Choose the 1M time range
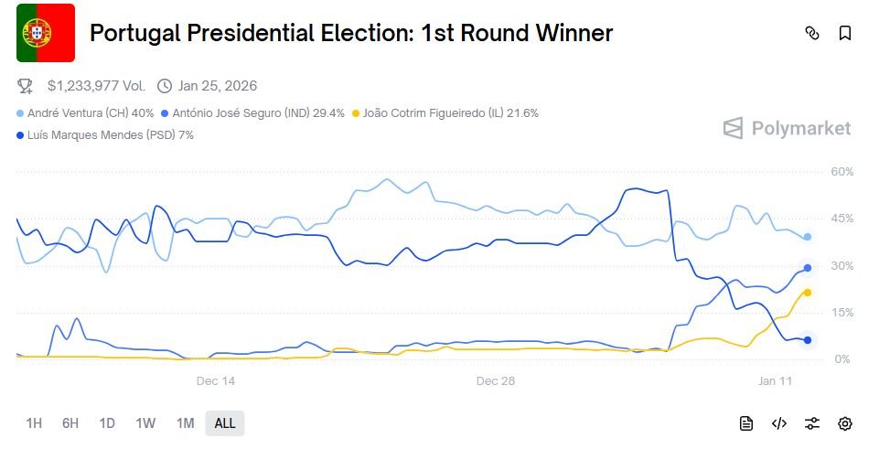Screen dimensions: 879x449 [x=185, y=423]
